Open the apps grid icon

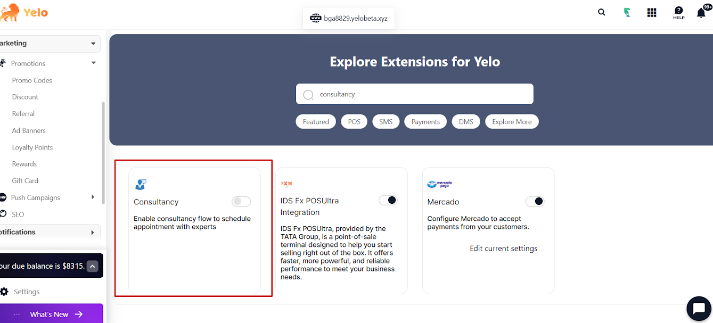coord(652,13)
